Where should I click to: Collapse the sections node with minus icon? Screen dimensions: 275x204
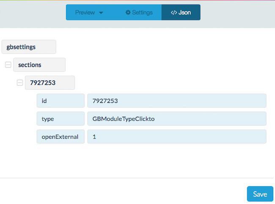tap(8, 65)
